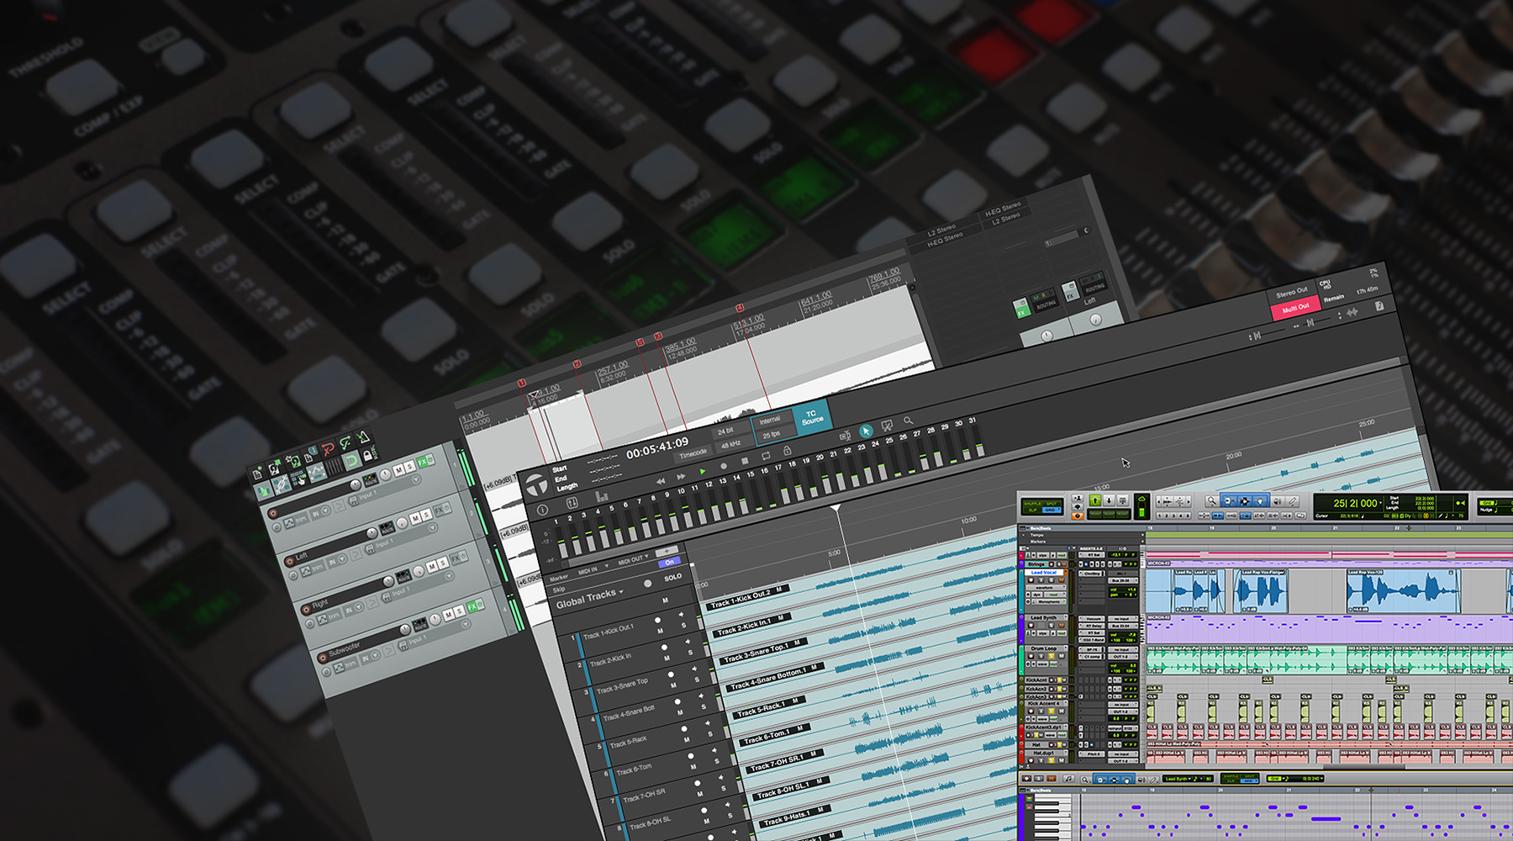The width and height of the screenshot is (1513, 841).
Task: Solo the Left track in REAPER
Action: click(x=427, y=515)
